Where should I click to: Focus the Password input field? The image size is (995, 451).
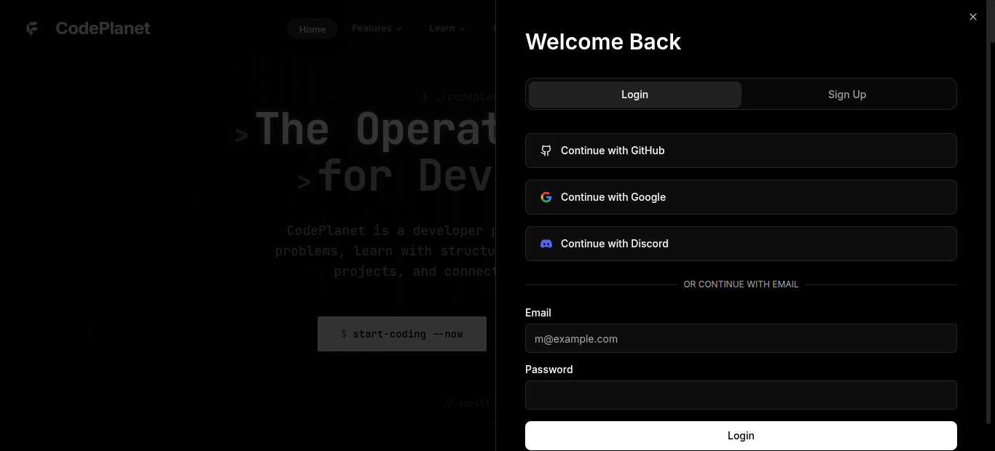[741, 395]
